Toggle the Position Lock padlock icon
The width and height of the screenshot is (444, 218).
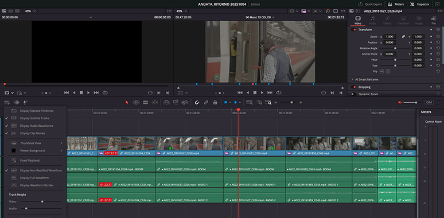click(215, 102)
